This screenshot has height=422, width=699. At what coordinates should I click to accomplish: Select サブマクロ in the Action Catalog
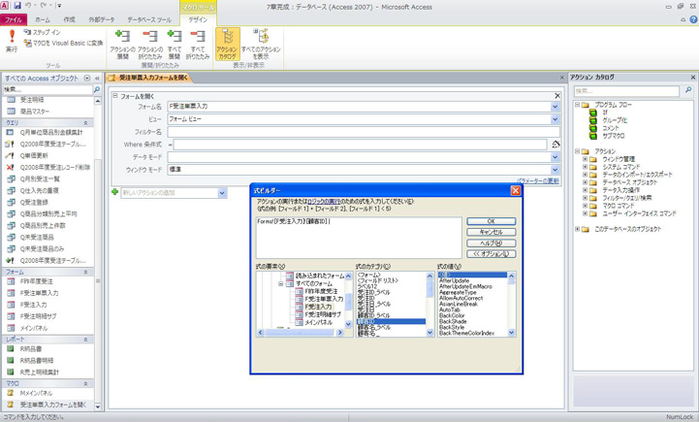tap(614, 136)
